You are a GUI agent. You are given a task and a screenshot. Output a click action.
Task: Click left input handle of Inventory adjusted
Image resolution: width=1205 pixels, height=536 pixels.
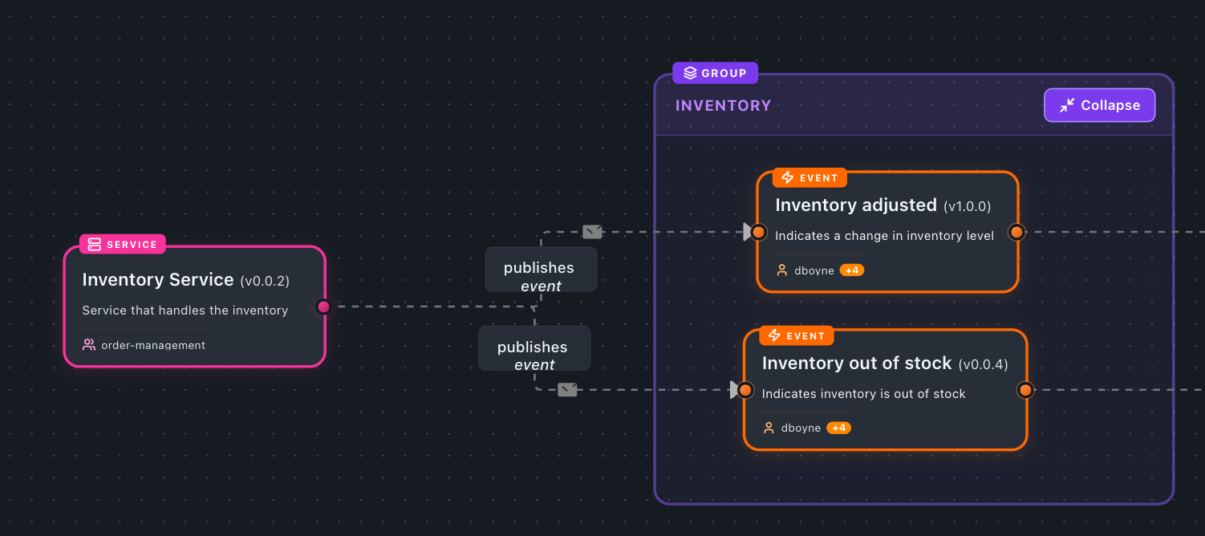coord(758,232)
